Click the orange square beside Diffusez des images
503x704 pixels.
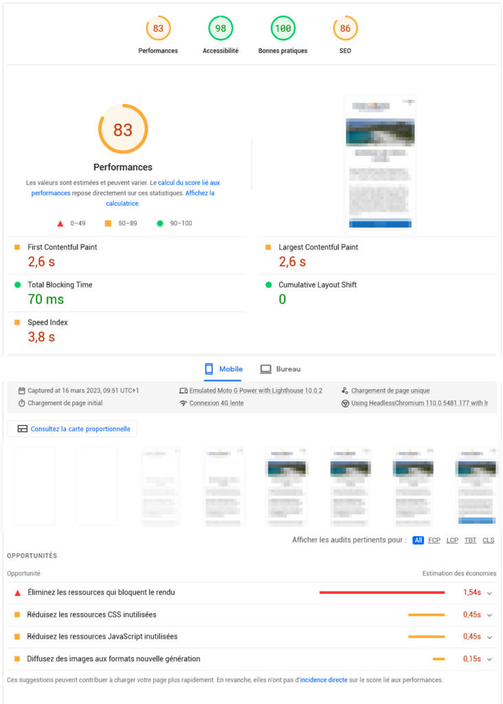point(17,659)
